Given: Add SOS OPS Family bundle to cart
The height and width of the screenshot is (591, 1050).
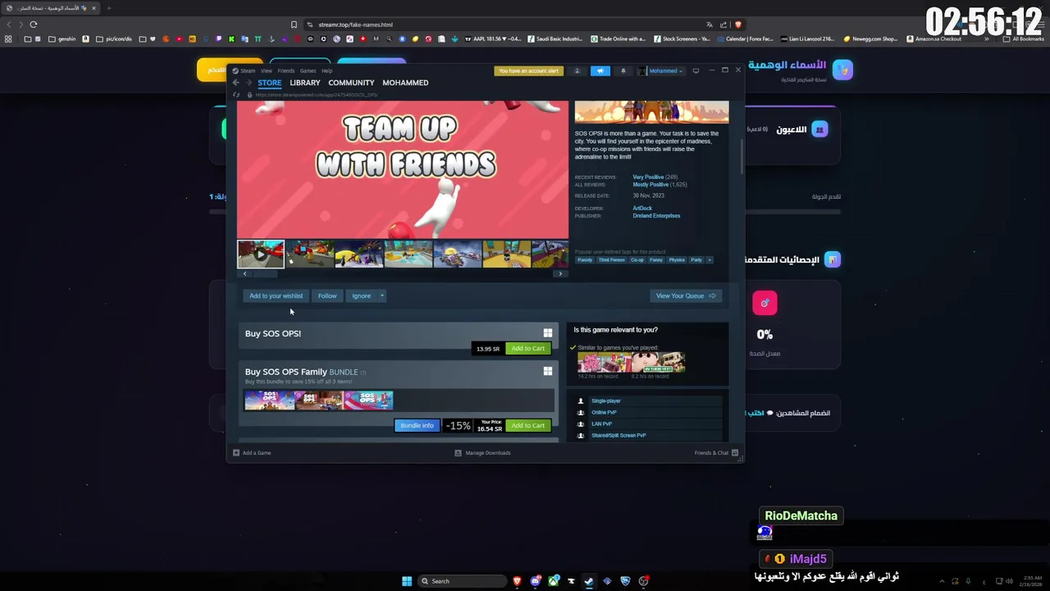Looking at the screenshot, I should pos(527,425).
